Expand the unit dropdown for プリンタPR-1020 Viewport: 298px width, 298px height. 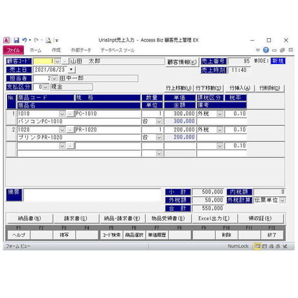[x=159, y=137]
